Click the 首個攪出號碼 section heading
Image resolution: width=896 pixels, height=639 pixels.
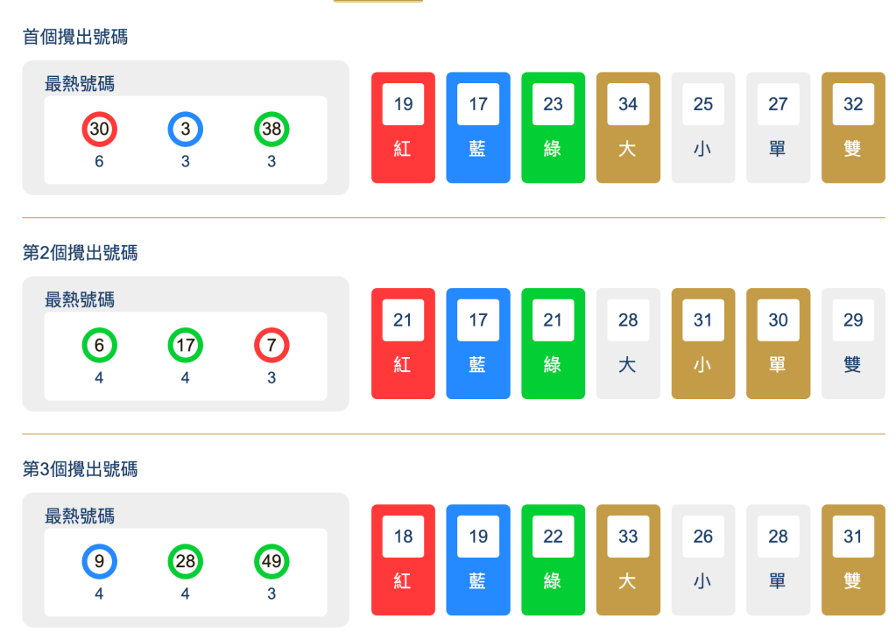click(x=75, y=37)
